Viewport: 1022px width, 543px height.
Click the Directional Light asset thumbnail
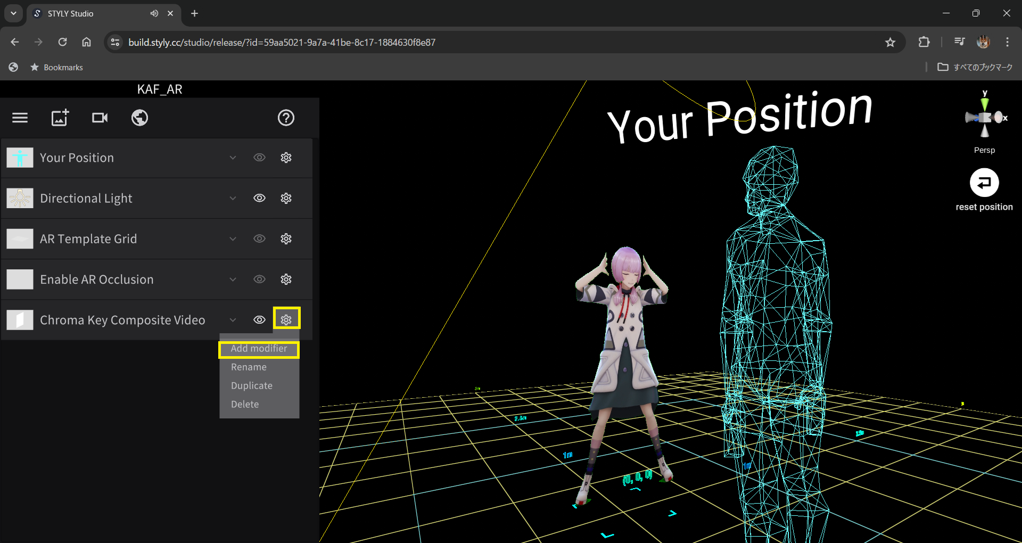20,198
